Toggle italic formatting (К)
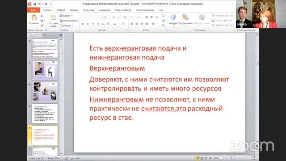 (x=88, y=24)
